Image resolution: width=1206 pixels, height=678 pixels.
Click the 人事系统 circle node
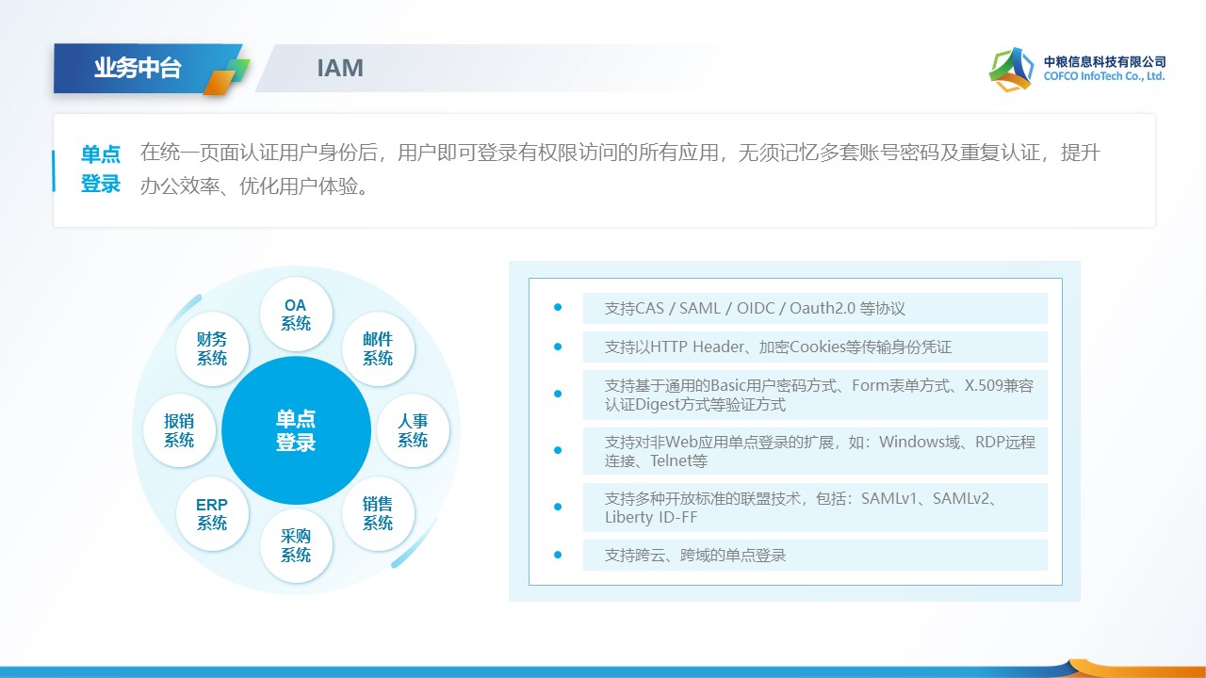[413, 430]
